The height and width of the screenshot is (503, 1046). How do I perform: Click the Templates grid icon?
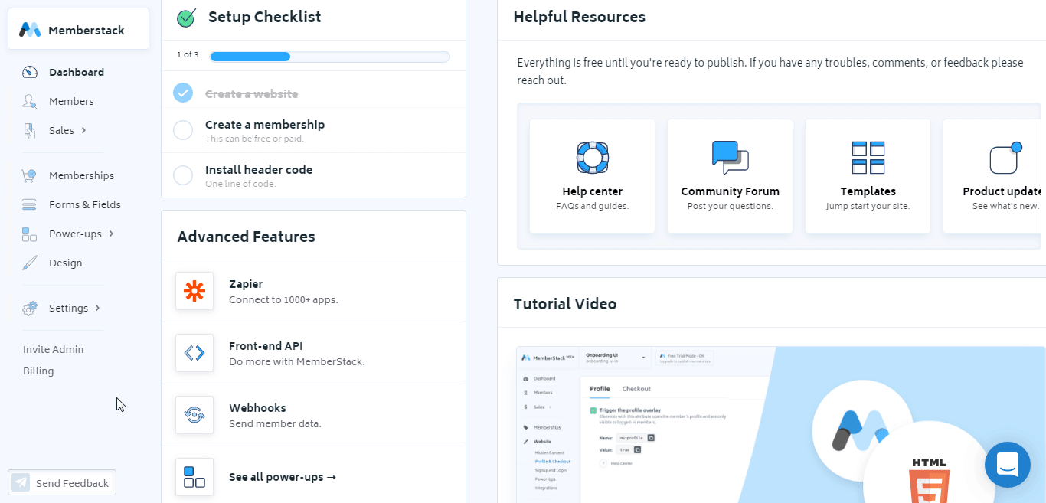868,158
